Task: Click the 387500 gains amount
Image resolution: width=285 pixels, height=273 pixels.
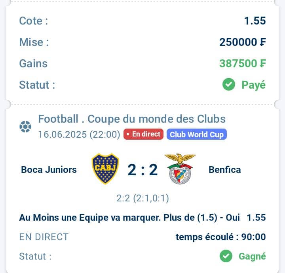Action: click(243, 63)
